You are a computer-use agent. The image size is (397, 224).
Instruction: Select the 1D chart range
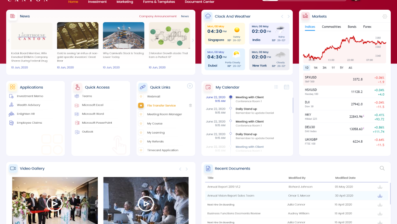click(307, 68)
